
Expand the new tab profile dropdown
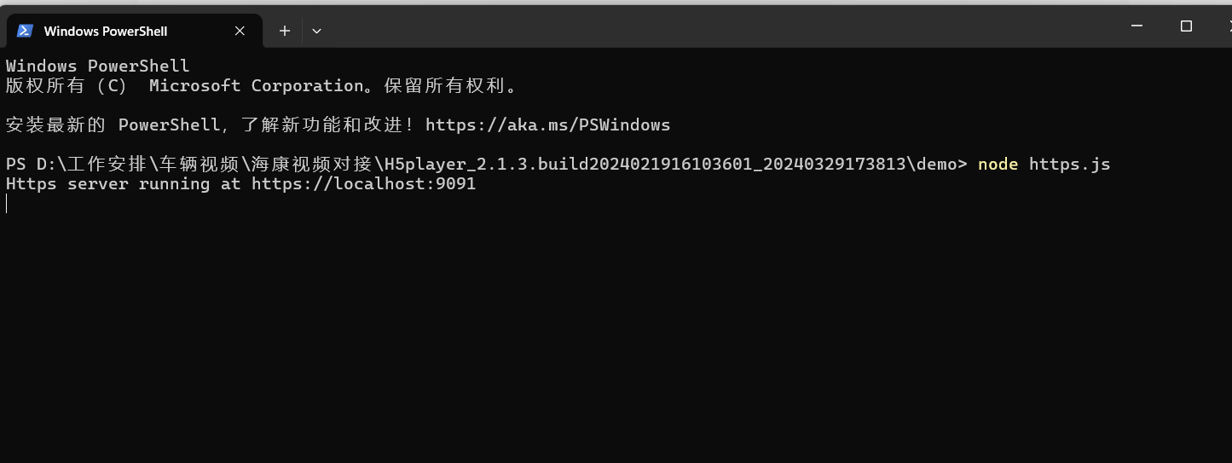(x=316, y=31)
